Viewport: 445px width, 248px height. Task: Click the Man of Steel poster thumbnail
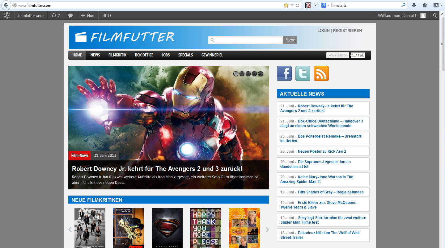click(167, 228)
